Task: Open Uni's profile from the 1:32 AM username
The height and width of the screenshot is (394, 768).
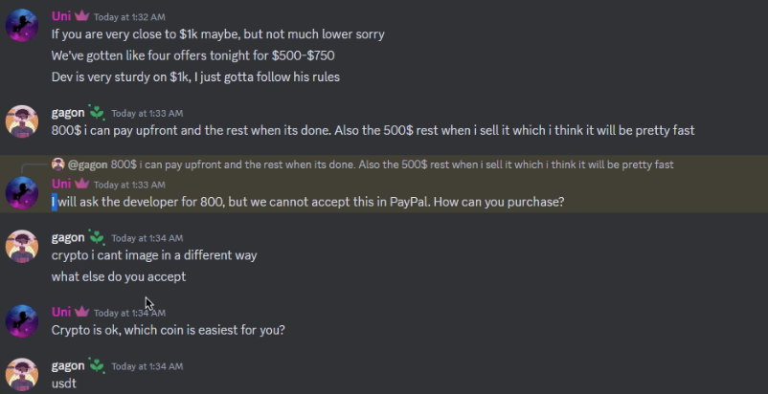Action: [x=60, y=16]
